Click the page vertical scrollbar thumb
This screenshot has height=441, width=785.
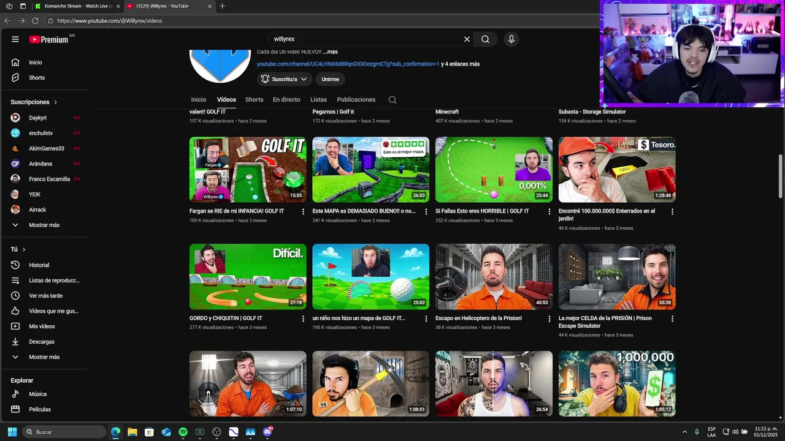[781, 176]
